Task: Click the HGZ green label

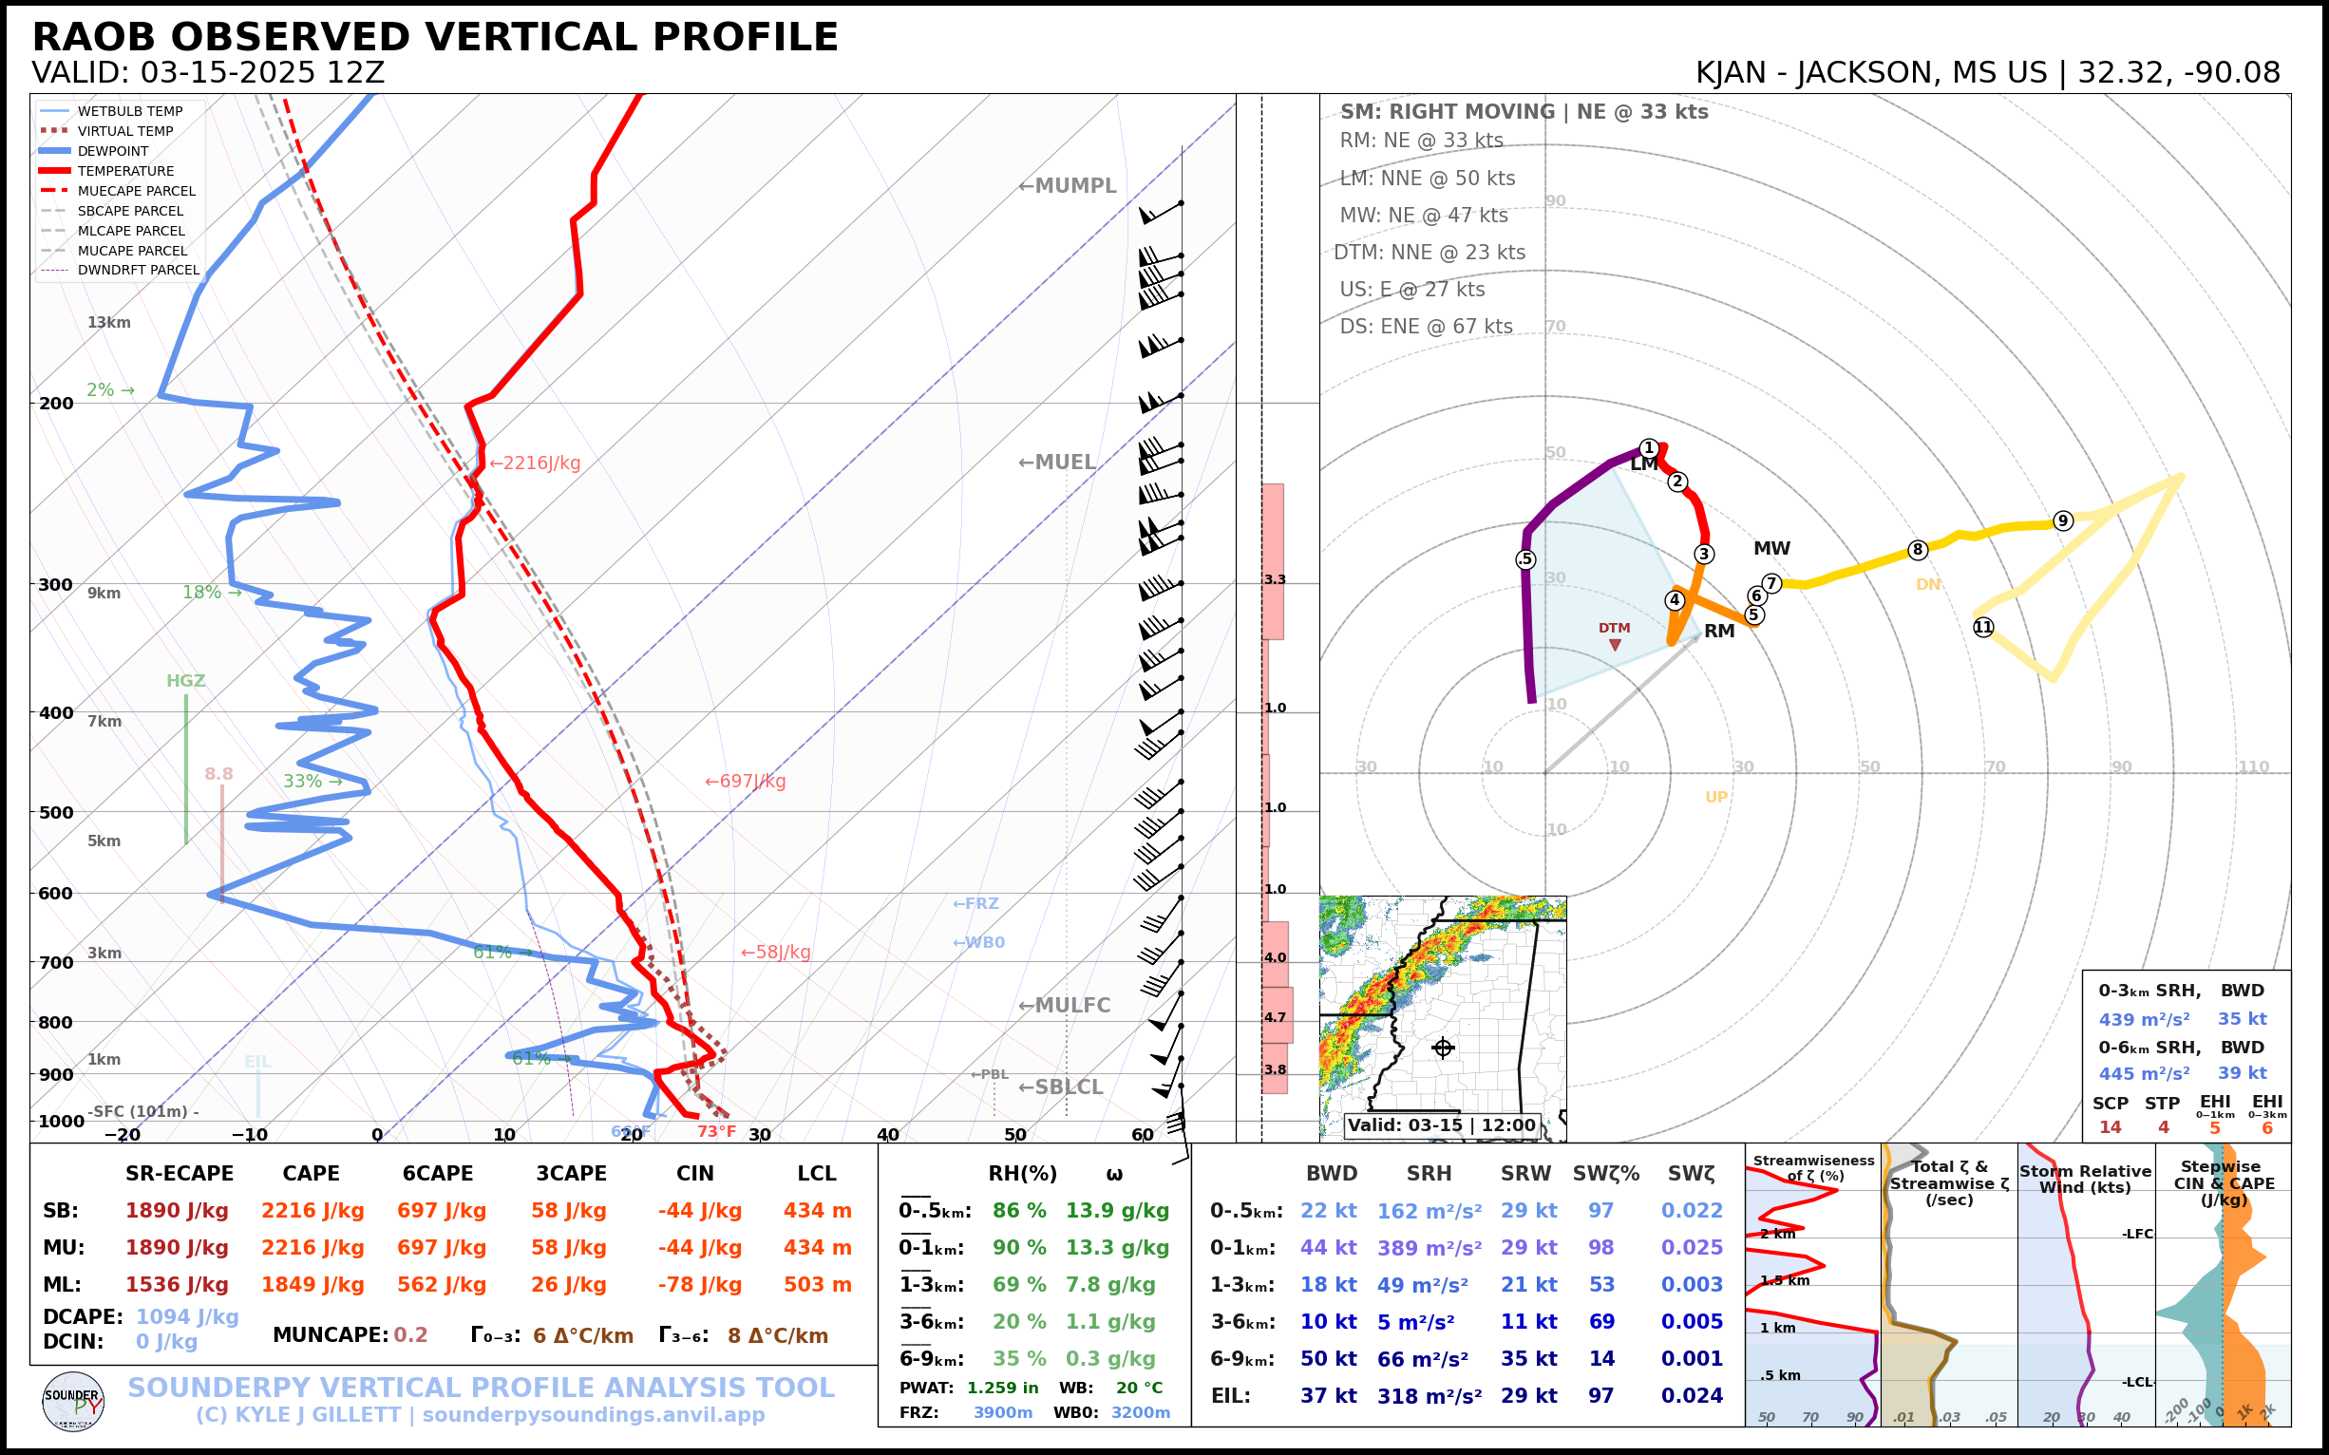Action: tap(186, 681)
